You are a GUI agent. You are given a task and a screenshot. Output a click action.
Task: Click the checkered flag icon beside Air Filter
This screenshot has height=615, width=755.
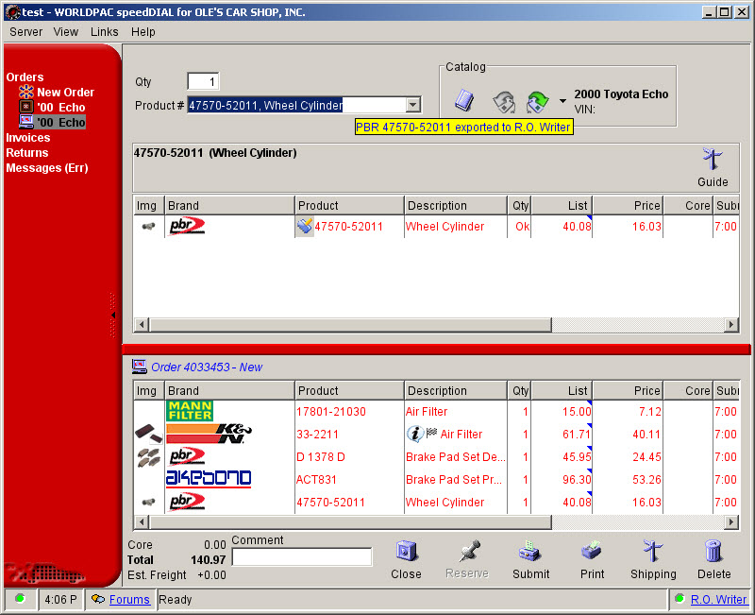point(431,433)
